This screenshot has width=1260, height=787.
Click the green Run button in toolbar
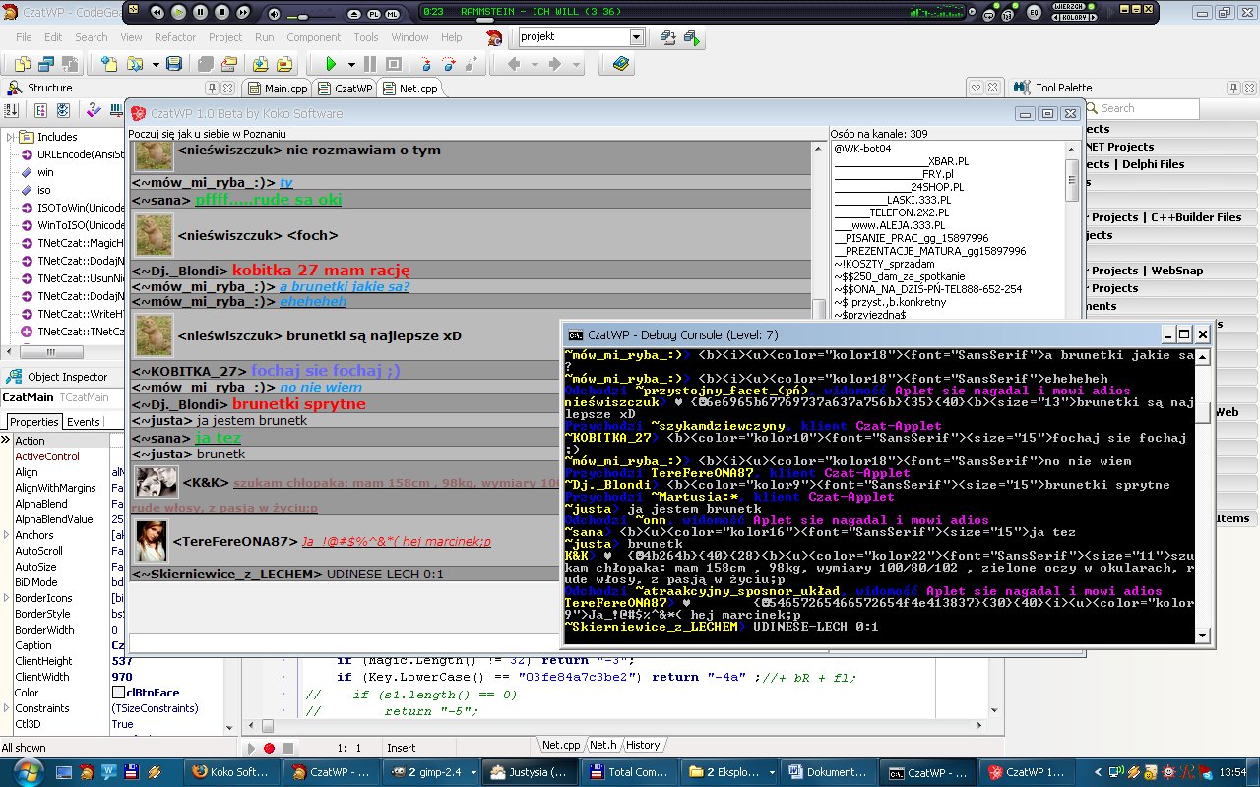pos(331,64)
